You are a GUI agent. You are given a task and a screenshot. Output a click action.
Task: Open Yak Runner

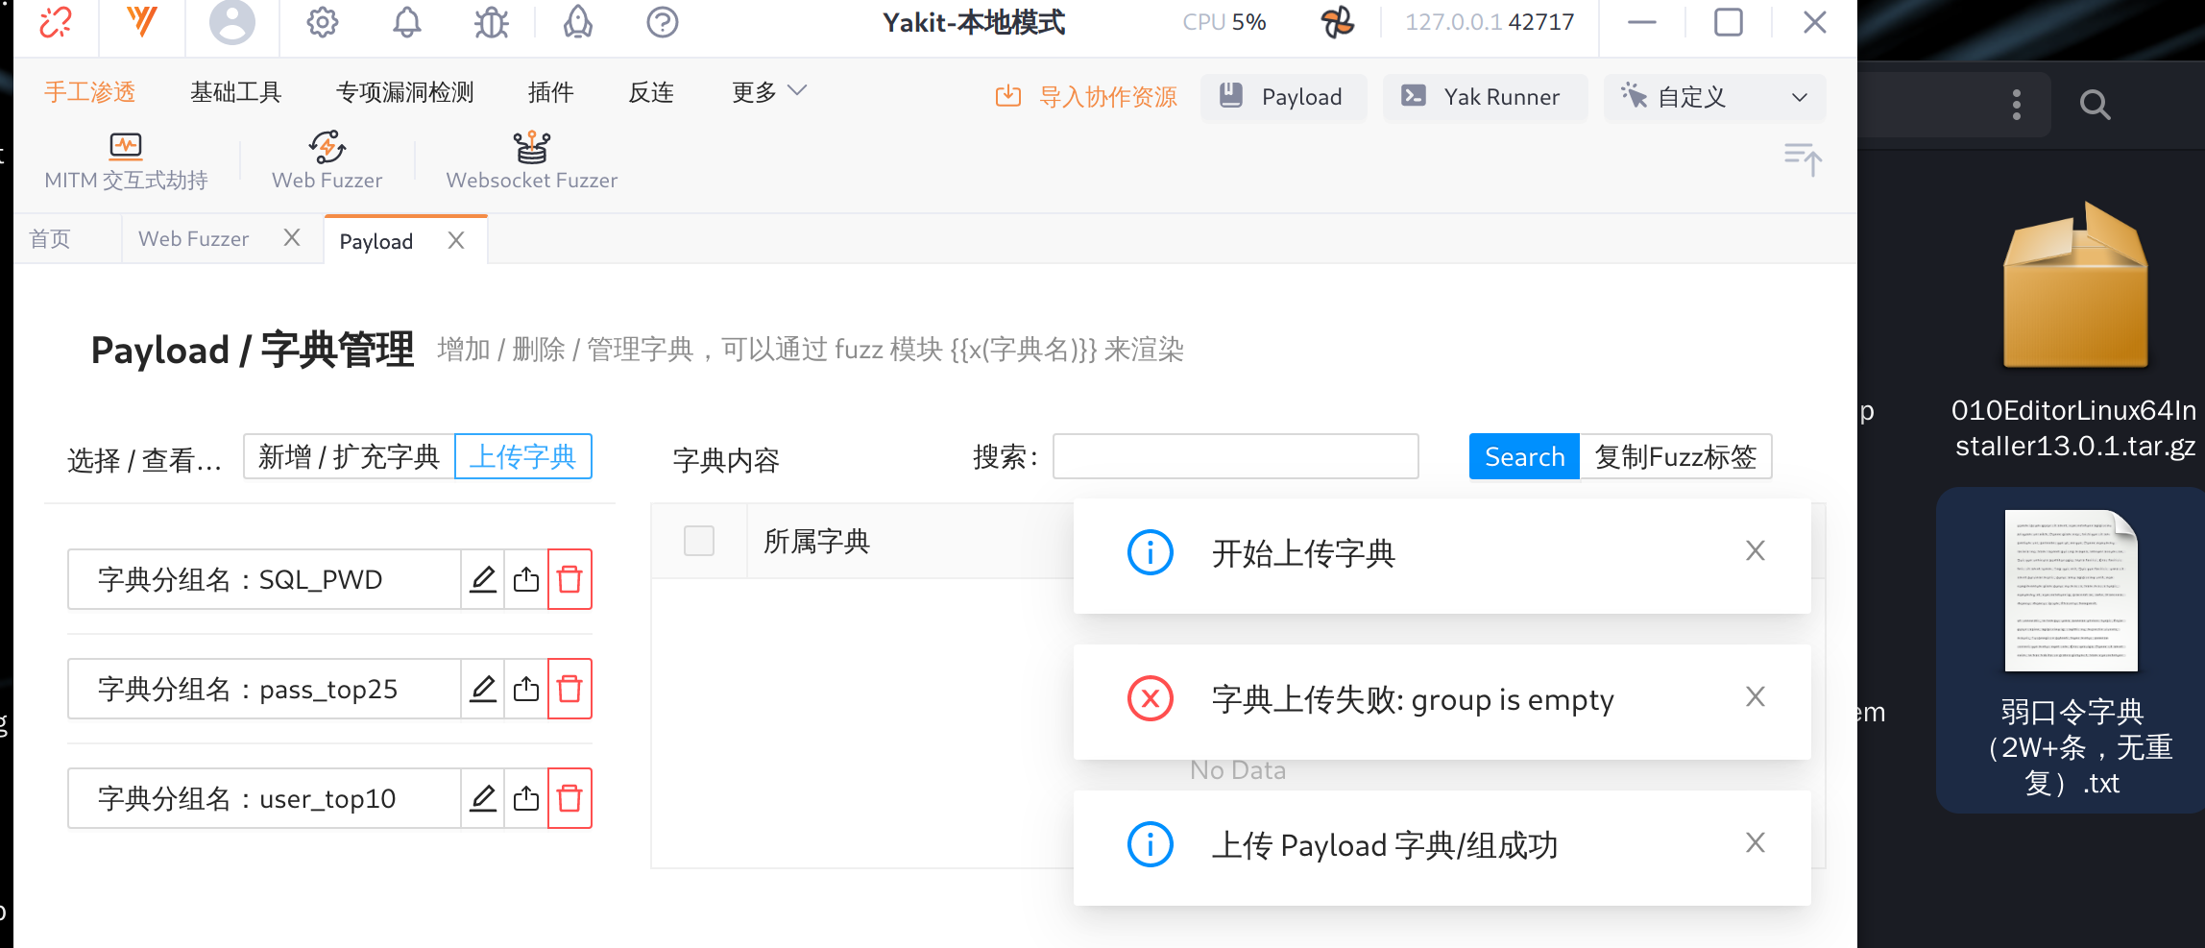pos(1484,97)
